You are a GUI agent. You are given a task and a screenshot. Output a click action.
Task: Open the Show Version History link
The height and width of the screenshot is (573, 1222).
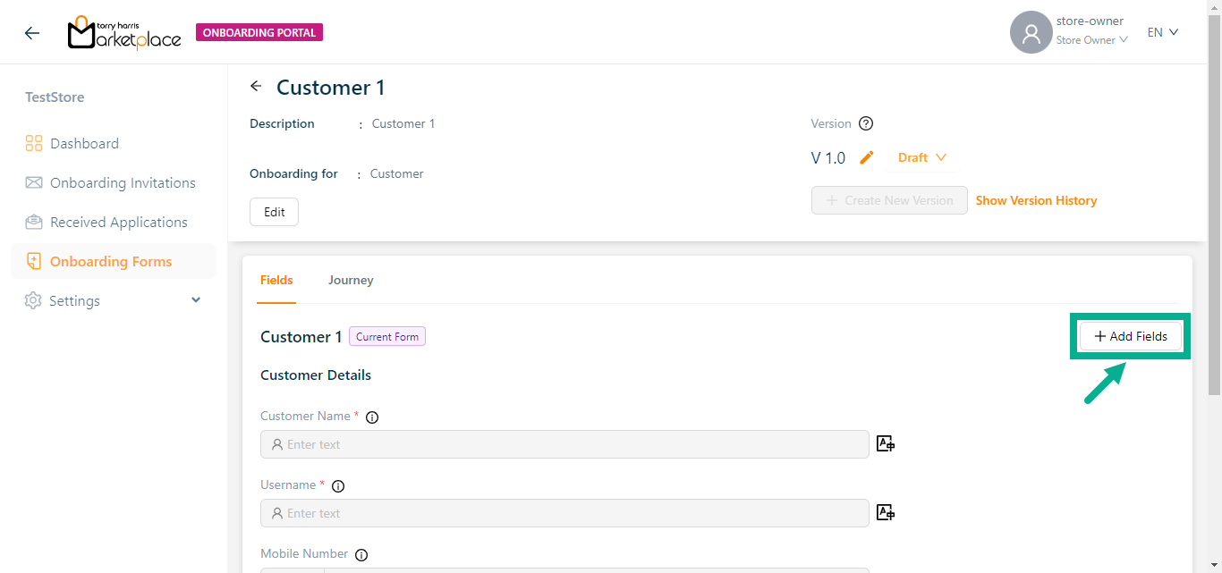[x=1036, y=200]
